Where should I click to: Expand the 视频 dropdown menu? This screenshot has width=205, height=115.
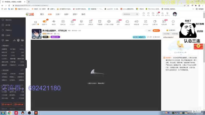[66, 14]
